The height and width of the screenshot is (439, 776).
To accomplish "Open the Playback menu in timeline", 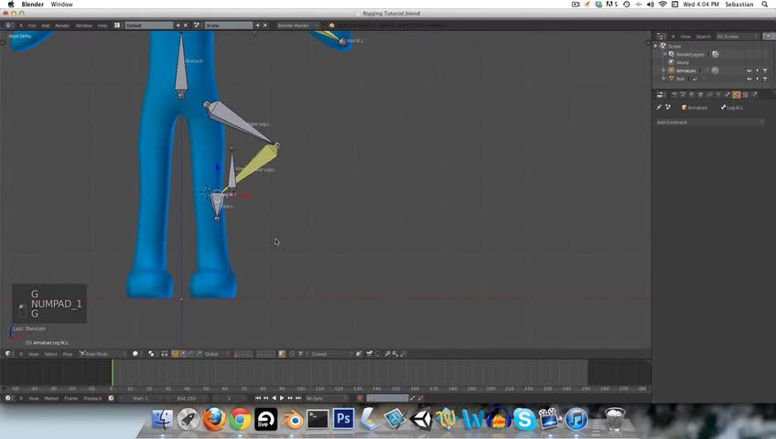I will point(92,398).
